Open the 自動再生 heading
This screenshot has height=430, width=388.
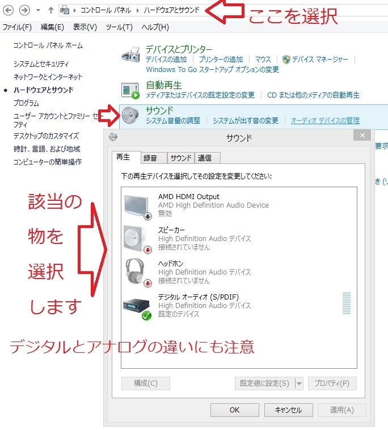point(164,85)
